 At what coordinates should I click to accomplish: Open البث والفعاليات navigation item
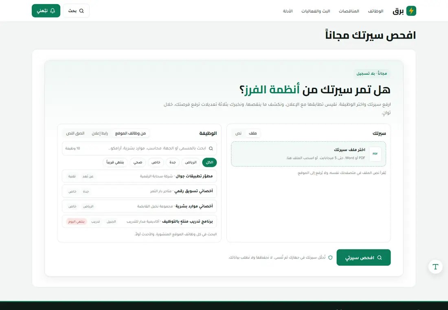click(x=316, y=11)
